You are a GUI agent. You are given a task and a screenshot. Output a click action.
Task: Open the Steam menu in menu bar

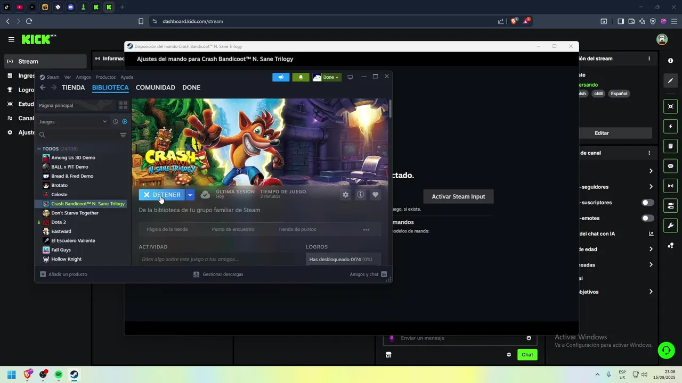click(53, 77)
